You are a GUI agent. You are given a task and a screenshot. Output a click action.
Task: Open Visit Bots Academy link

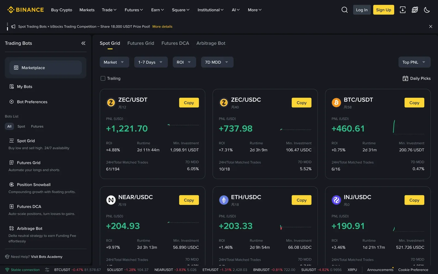pyautogui.click(x=47, y=257)
